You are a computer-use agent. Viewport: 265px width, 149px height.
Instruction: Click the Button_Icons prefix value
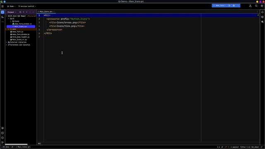[x=79, y=19]
